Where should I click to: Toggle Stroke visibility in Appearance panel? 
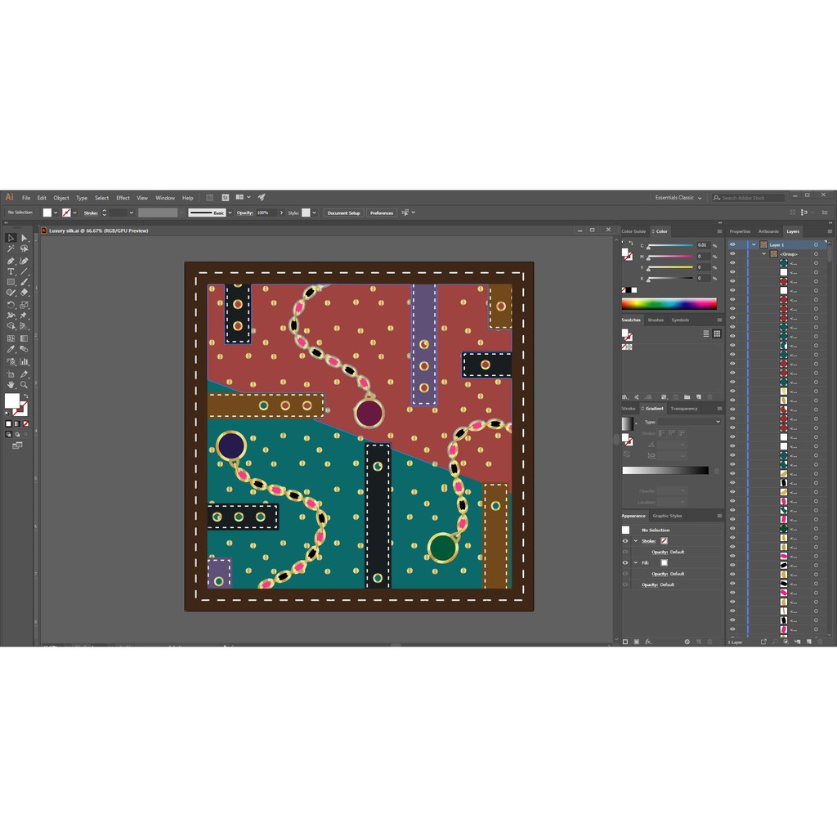pos(625,540)
